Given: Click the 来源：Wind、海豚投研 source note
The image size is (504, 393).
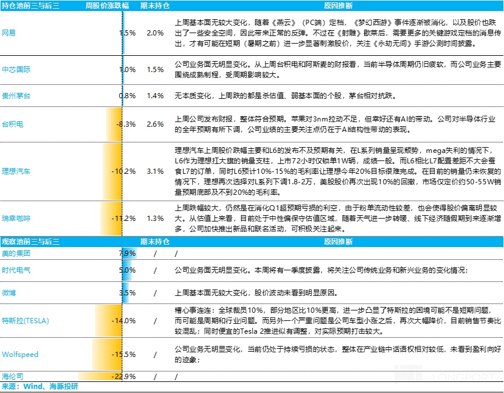Looking at the screenshot, I should [x=40, y=386].
